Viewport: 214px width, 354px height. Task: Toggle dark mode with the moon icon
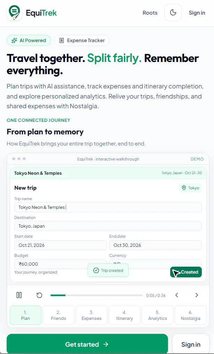click(173, 13)
